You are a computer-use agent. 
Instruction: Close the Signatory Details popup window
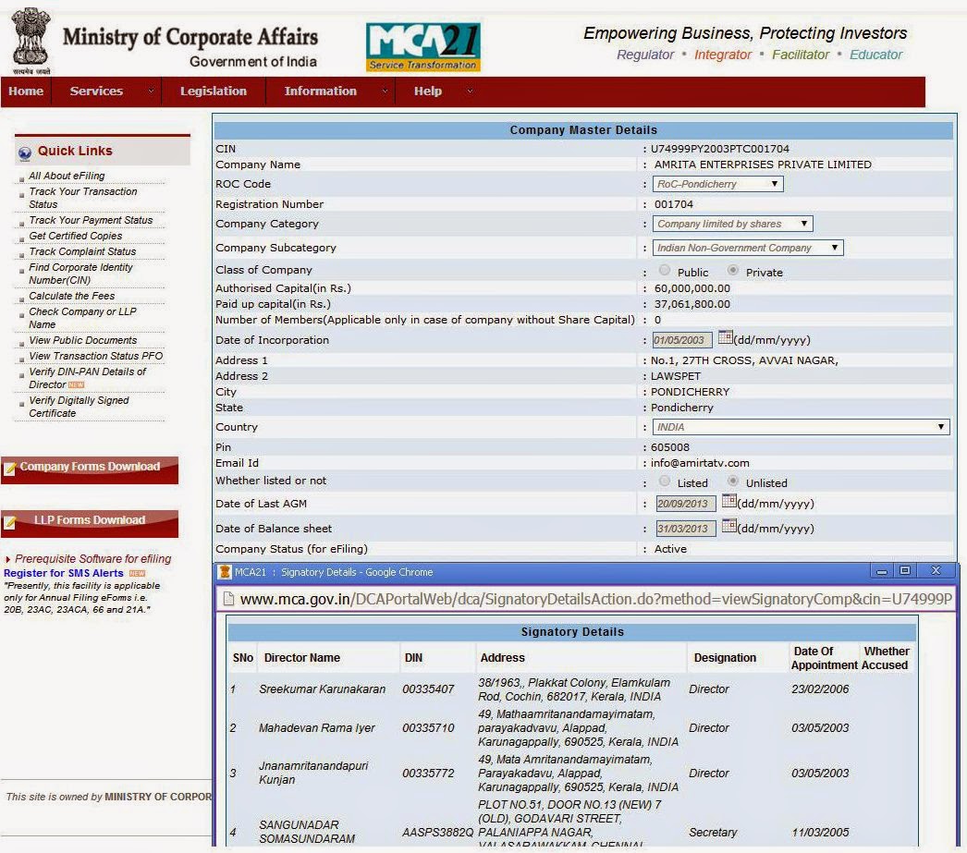[x=936, y=571]
